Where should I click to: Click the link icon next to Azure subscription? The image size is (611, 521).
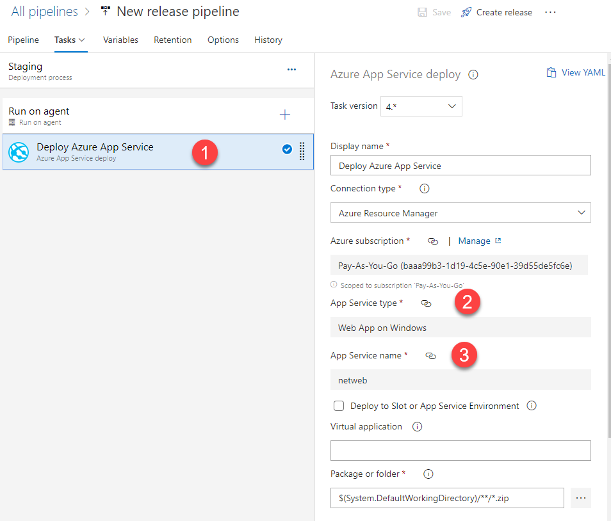click(433, 241)
